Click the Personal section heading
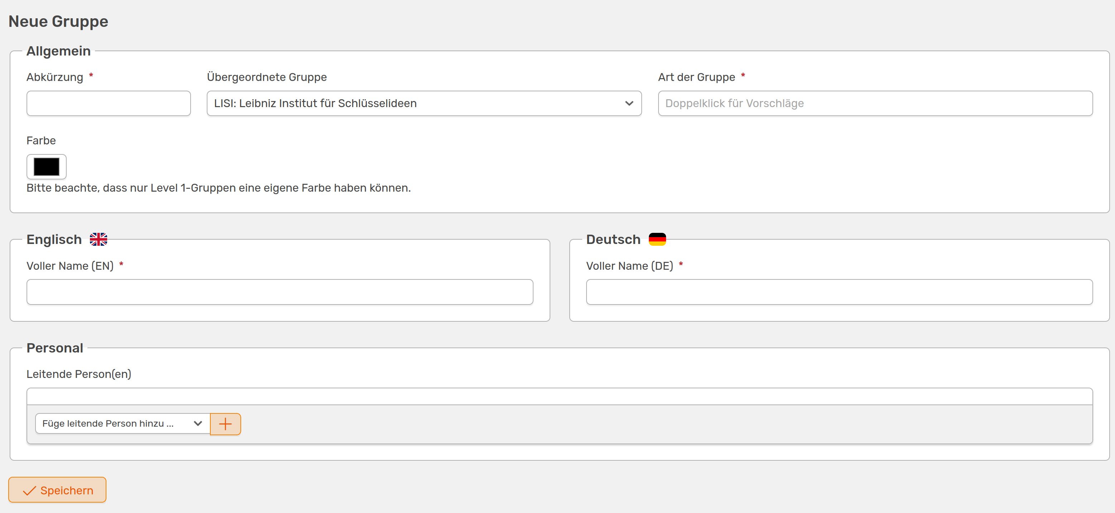The height and width of the screenshot is (513, 1115). tap(54, 348)
